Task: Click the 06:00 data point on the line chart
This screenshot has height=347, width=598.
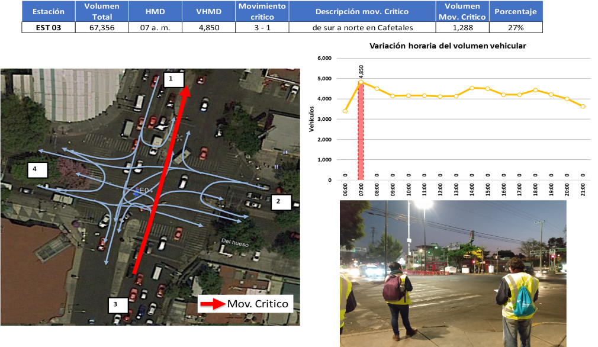Action: point(345,111)
